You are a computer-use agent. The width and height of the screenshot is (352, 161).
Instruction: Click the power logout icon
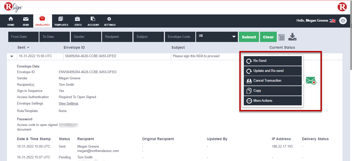click(343, 21)
